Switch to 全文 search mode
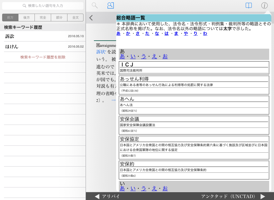Screen dimensions: 274x200 coord(75,17)
